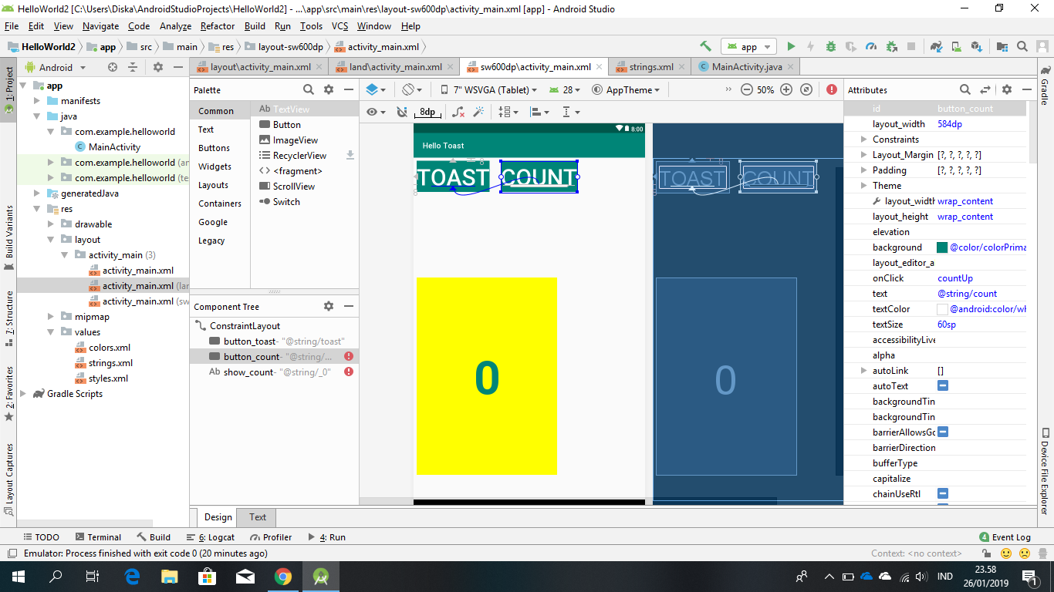Toggle the chainUseRtl checkbox
The height and width of the screenshot is (592, 1054).
click(x=942, y=493)
